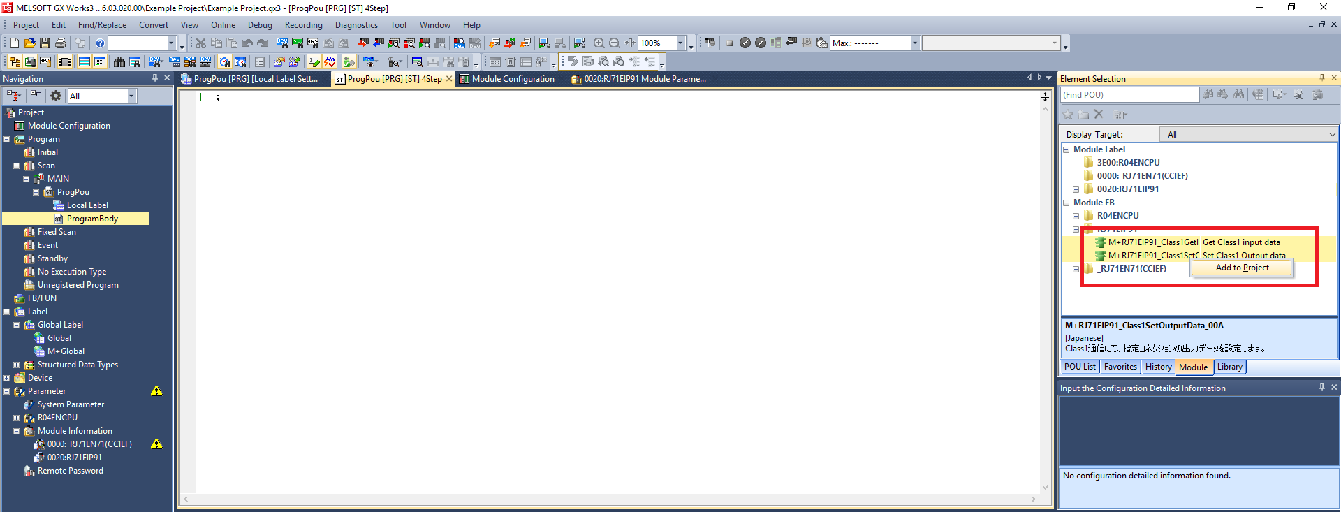The width and height of the screenshot is (1341, 512).
Task: Click the Cut scissors icon
Action: 200,43
